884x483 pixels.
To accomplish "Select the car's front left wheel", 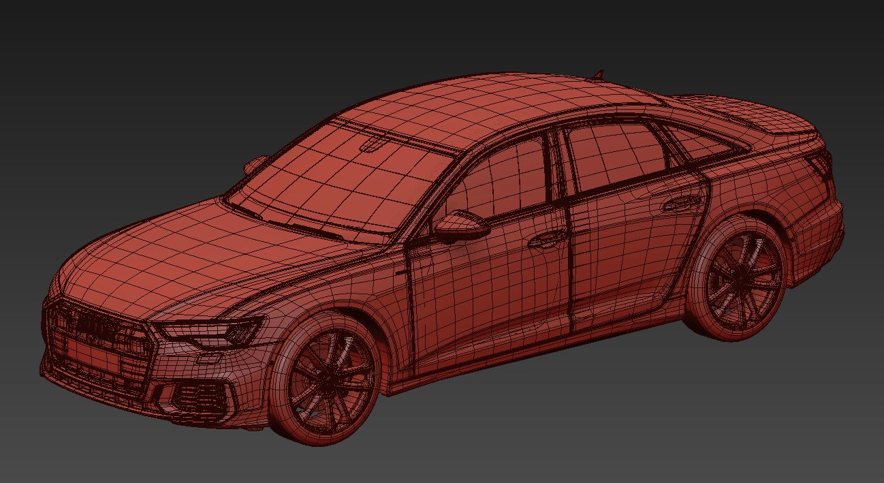I will pyautogui.click(x=326, y=379).
